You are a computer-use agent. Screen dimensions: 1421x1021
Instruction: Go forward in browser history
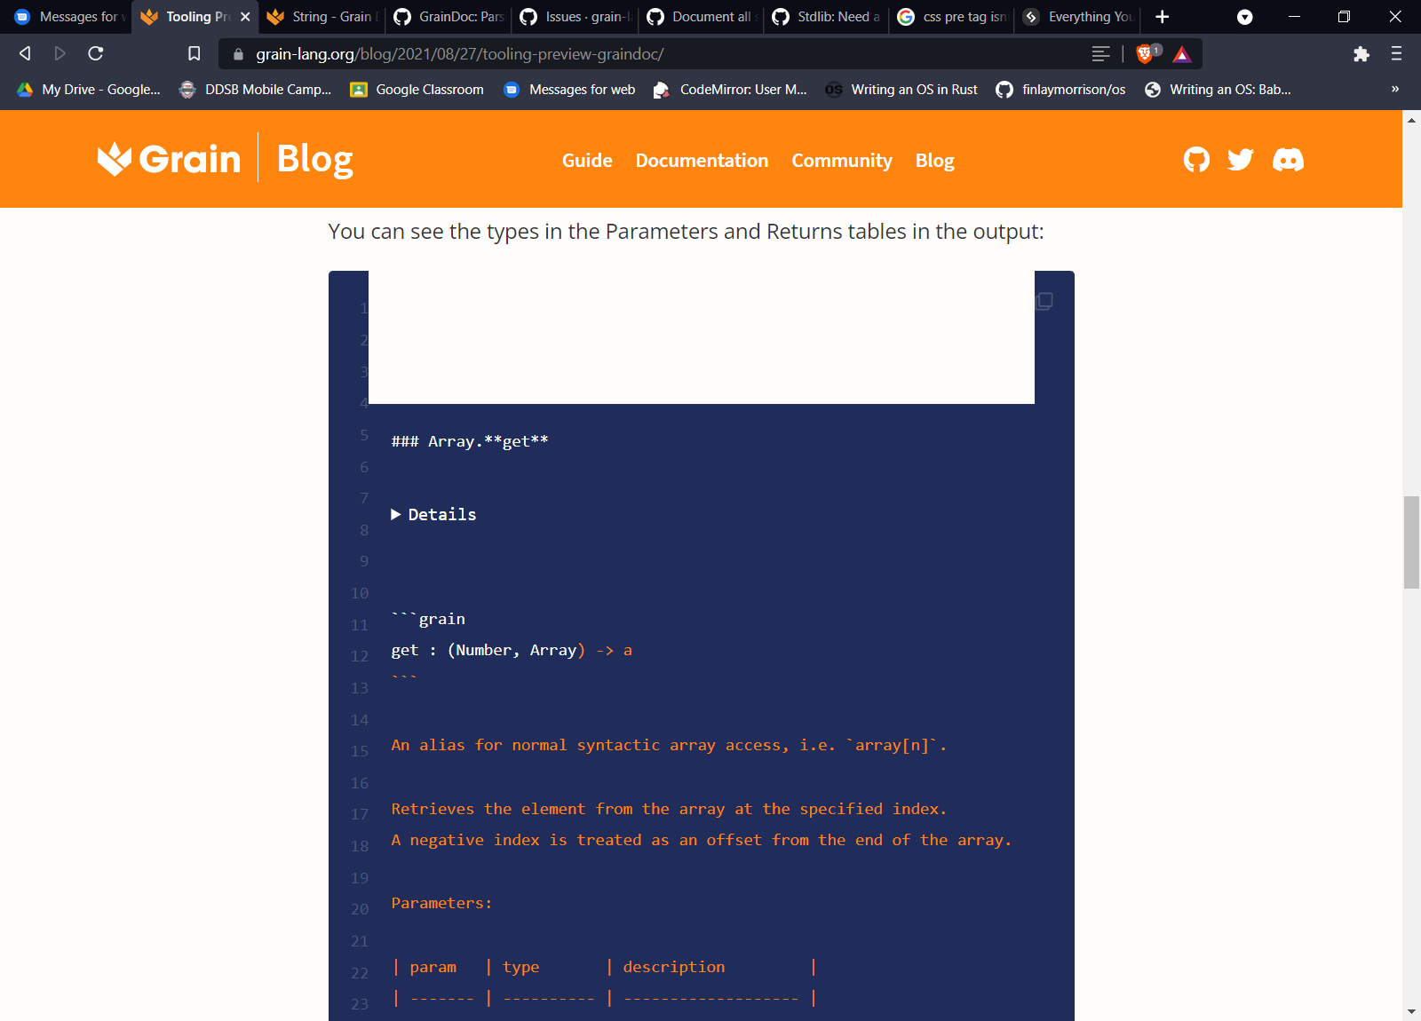(60, 54)
